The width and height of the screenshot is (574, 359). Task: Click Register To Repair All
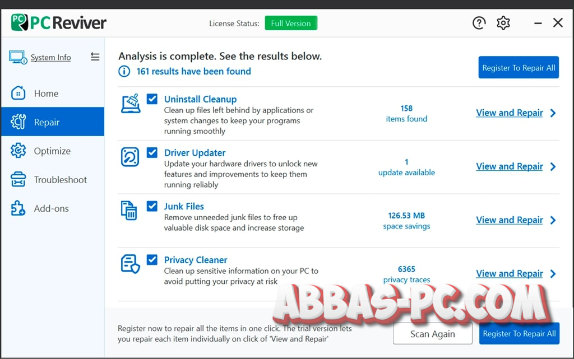tap(519, 67)
